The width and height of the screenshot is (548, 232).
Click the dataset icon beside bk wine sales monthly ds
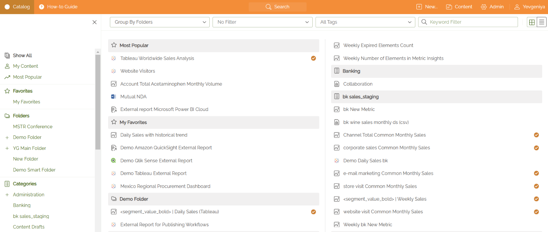pyautogui.click(x=337, y=122)
